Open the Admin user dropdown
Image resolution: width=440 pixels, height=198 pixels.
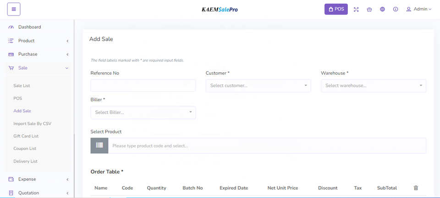click(x=419, y=9)
